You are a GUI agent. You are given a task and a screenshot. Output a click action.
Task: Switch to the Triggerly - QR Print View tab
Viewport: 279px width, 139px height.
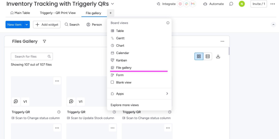coord(58,13)
